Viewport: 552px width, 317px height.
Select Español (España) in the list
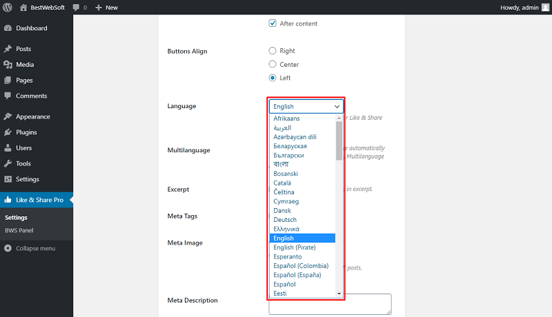(302, 275)
